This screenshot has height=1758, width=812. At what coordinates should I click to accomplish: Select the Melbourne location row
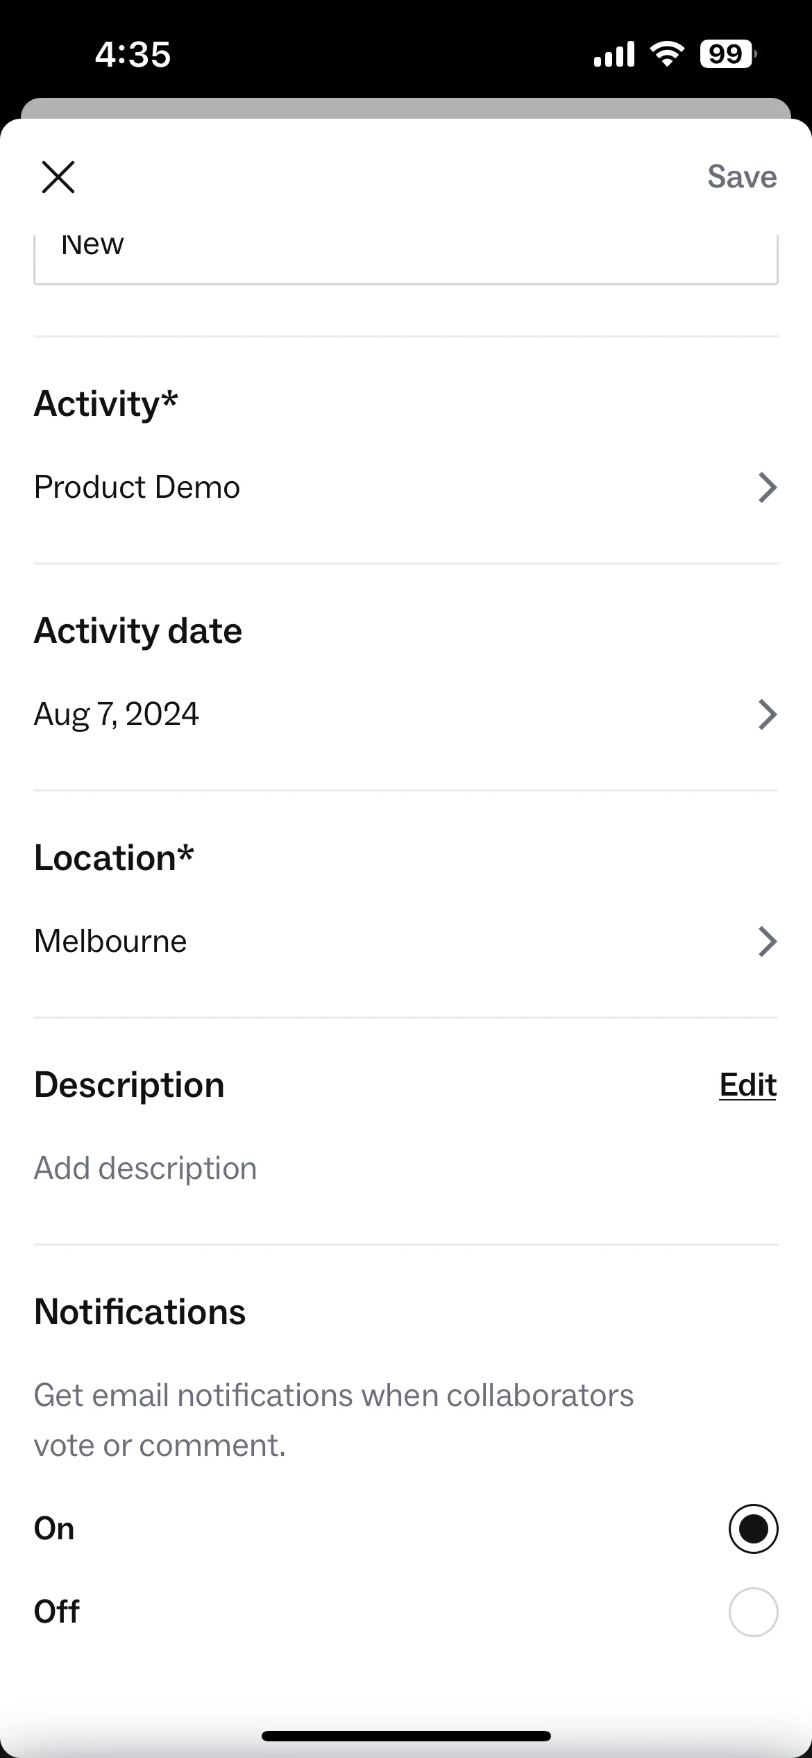[x=406, y=941]
